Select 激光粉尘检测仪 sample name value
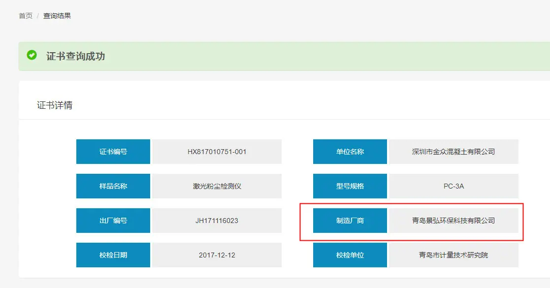The width and height of the screenshot is (550, 288). pyautogui.click(x=217, y=186)
